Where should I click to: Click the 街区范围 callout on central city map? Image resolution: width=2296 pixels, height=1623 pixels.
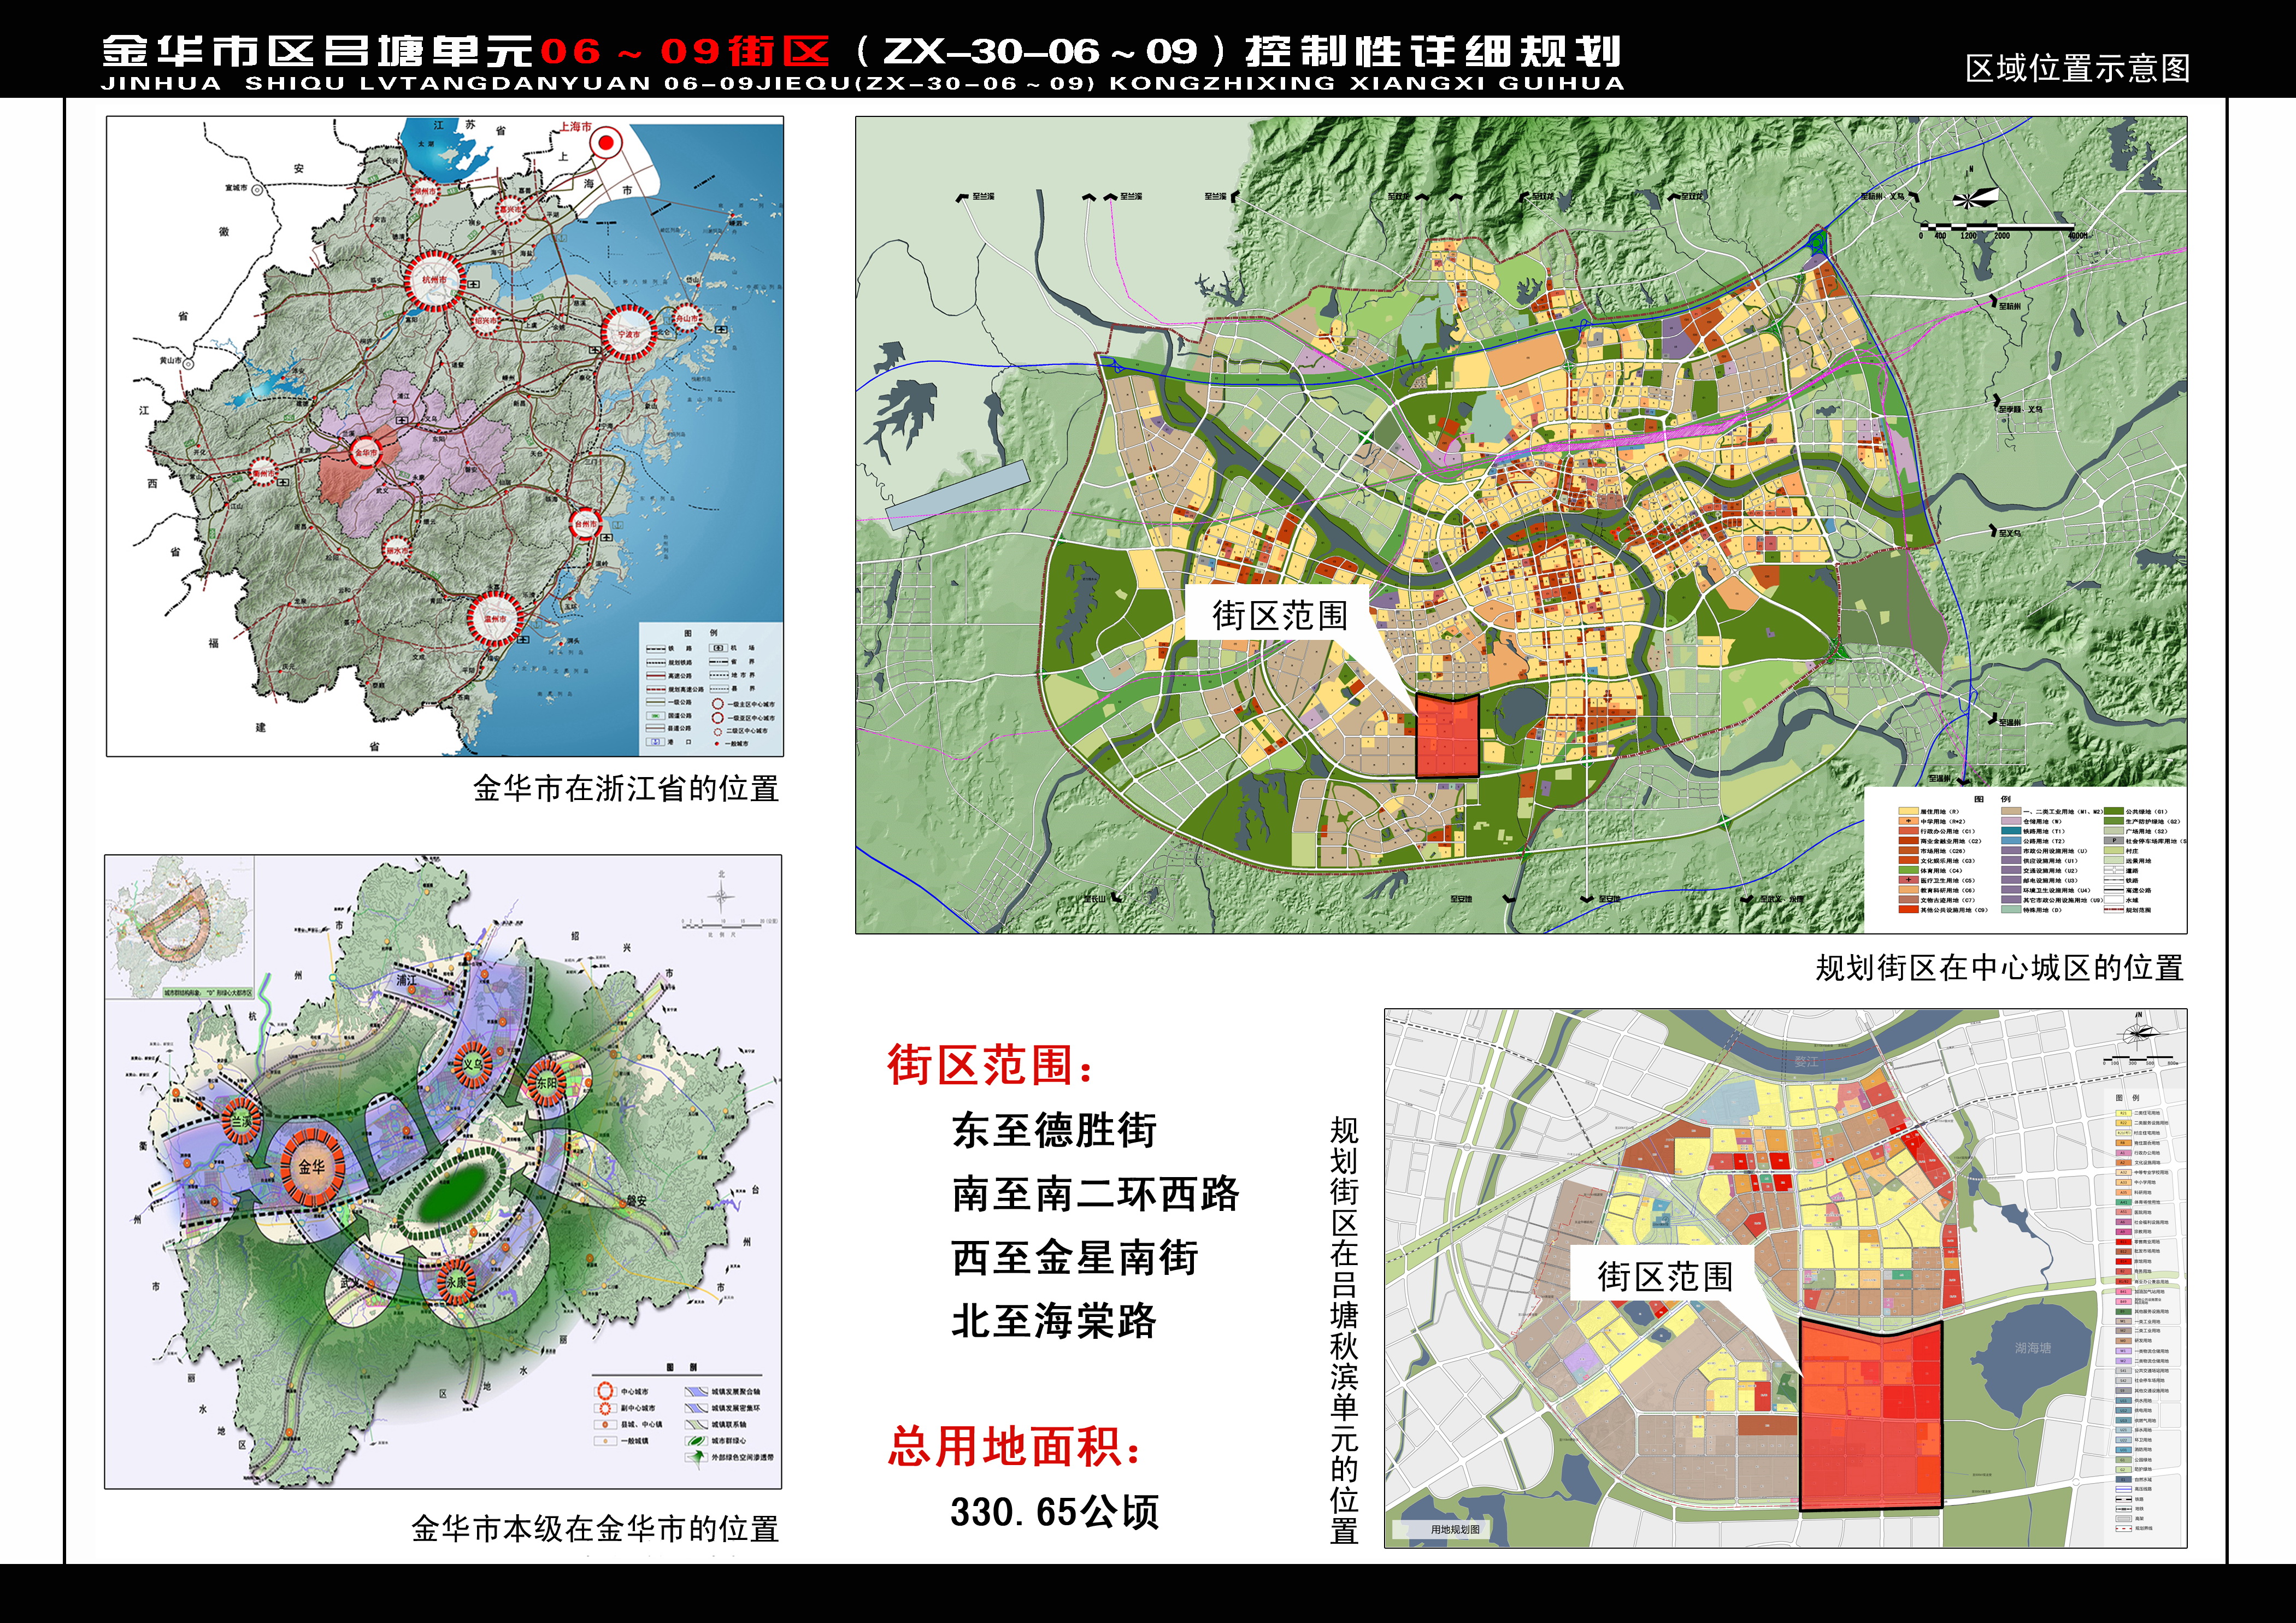[1279, 614]
